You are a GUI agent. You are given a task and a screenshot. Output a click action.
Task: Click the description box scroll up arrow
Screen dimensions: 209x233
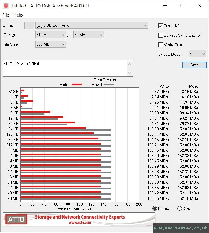coord(129,64)
